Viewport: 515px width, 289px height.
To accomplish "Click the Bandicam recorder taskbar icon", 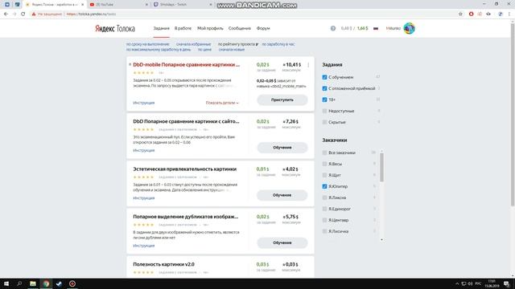I will pos(72,283).
